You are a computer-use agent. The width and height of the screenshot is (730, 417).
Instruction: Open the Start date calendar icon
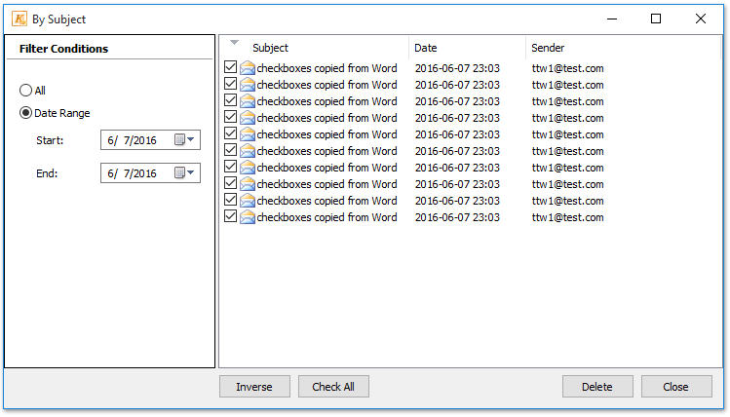(179, 139)
